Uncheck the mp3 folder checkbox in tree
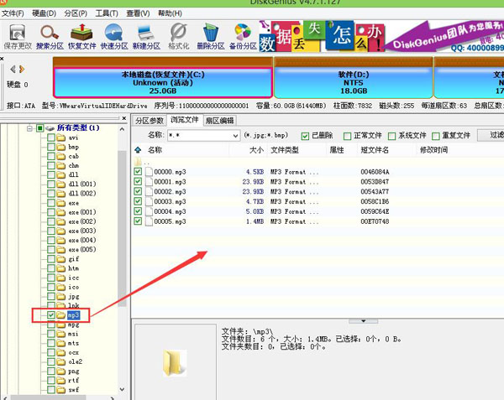The height and width of the screenshot is (400, 504). (51, 315)
